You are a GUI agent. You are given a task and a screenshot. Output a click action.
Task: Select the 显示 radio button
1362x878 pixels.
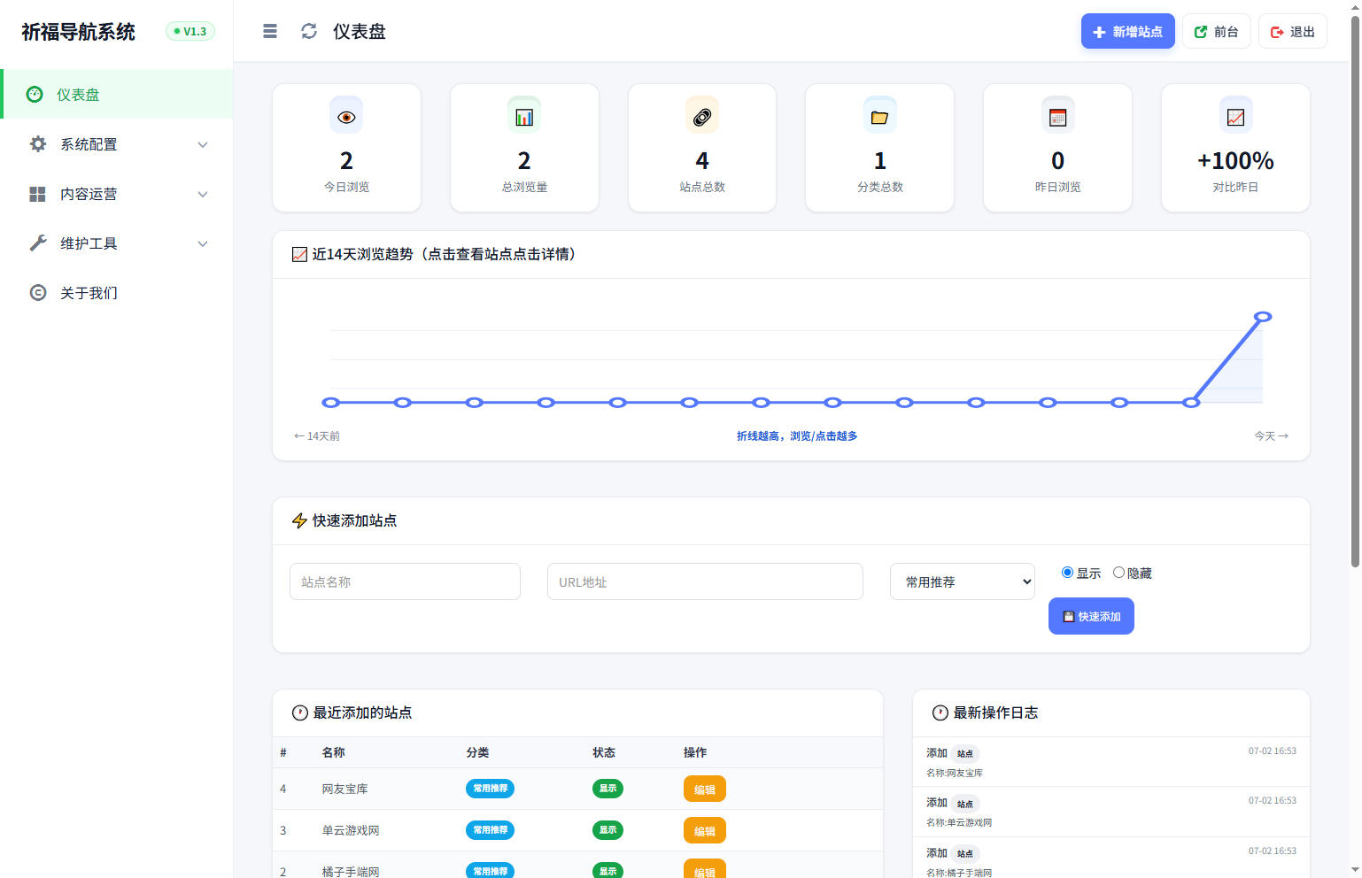pyautogui.click(x=1067, y=573)
